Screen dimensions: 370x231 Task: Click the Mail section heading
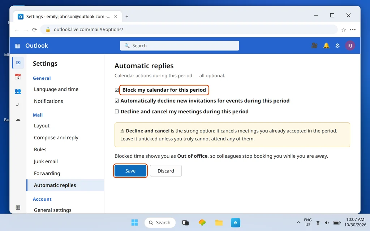[38, 115]
